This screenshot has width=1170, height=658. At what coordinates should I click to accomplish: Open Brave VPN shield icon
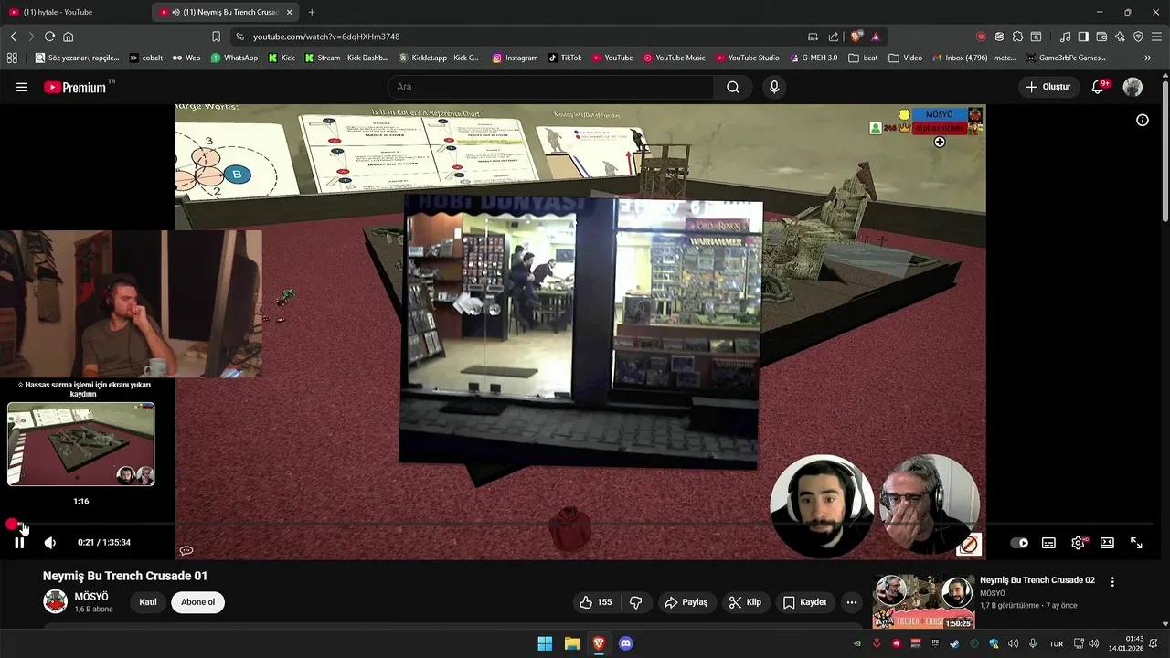click(x=1138, y=37)
